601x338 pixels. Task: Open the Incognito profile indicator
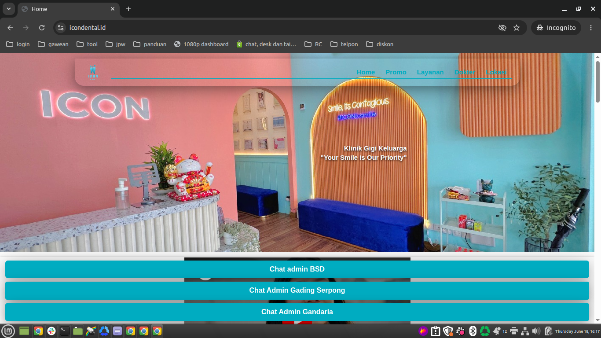coord(556,28)
